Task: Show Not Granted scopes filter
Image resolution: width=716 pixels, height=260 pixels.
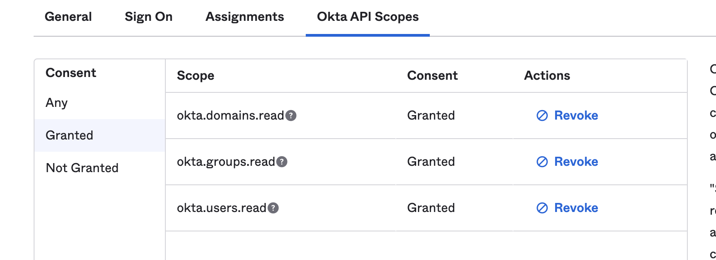Action: 82,168
